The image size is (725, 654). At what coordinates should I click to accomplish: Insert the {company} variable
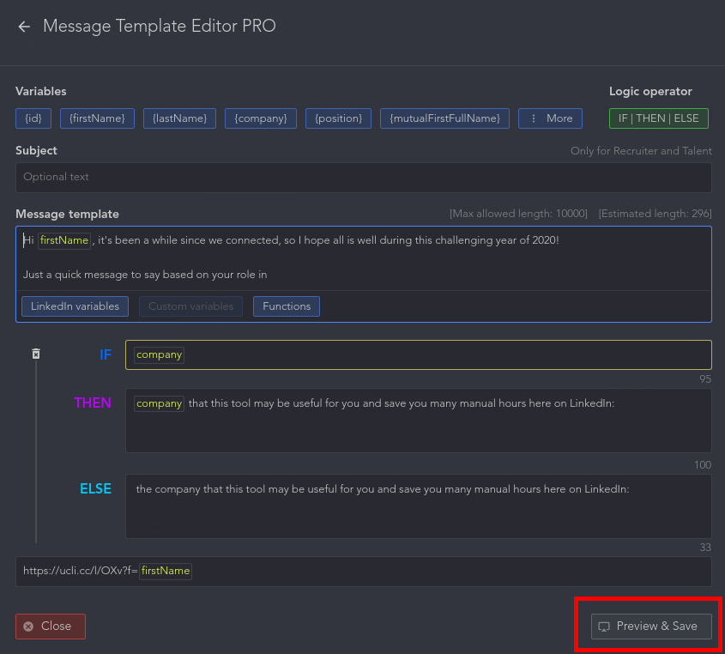coord(260,118)
